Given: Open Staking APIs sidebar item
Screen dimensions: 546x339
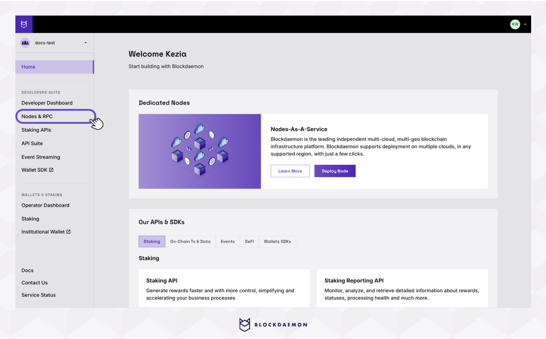Looking at the screenshot, I should click(x=36, y=130).
